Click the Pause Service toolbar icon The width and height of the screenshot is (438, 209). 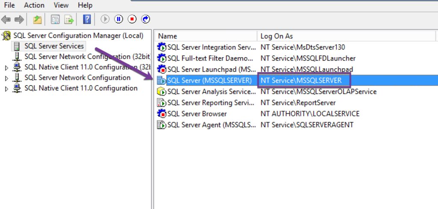(118, 19)
